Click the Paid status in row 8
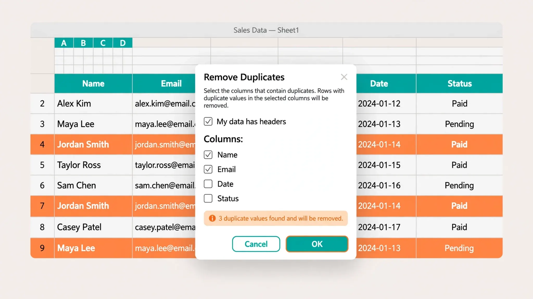Image resolution: width=533 pixels, height=299 pixels. (459, 227)
